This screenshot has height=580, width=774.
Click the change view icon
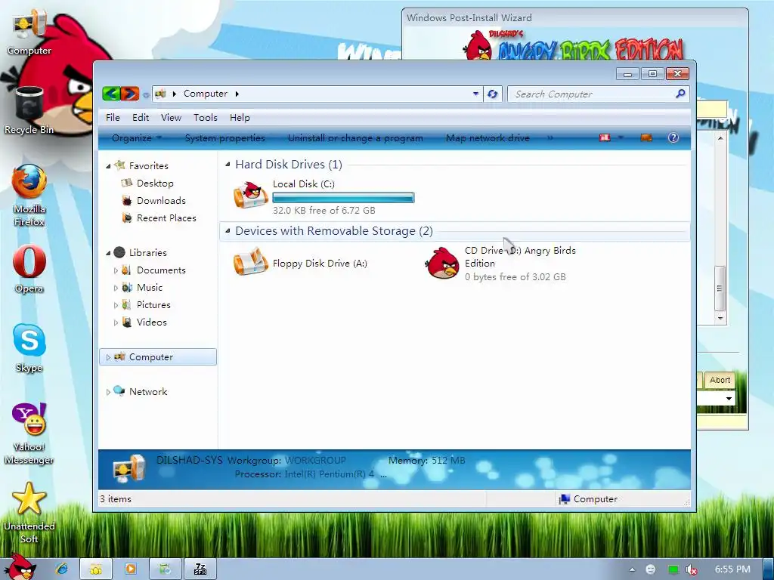605,137
